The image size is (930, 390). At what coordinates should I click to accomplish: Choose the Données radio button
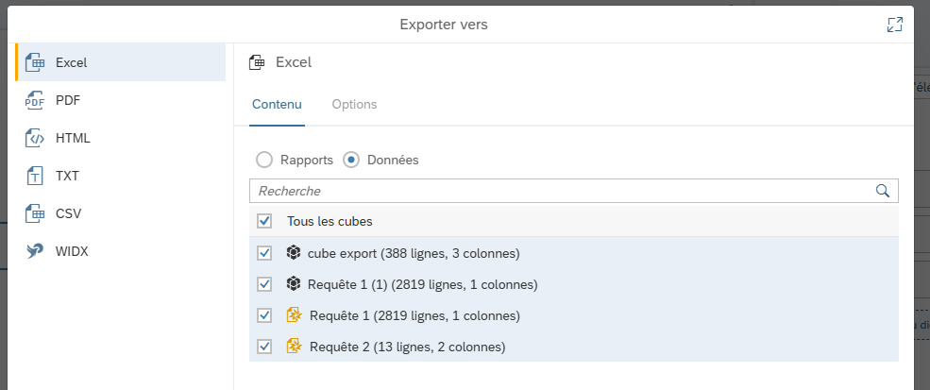(x=351, y=160)
